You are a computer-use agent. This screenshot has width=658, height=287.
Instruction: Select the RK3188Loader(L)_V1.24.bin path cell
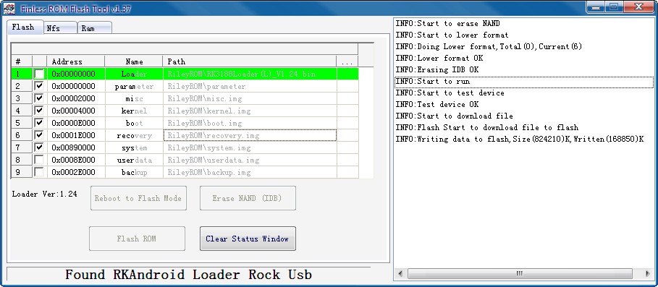click(250, 74)
